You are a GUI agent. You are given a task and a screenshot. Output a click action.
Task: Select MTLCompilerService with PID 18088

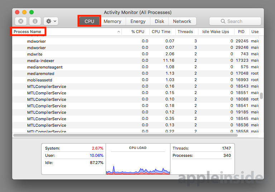tap(135, 99)
